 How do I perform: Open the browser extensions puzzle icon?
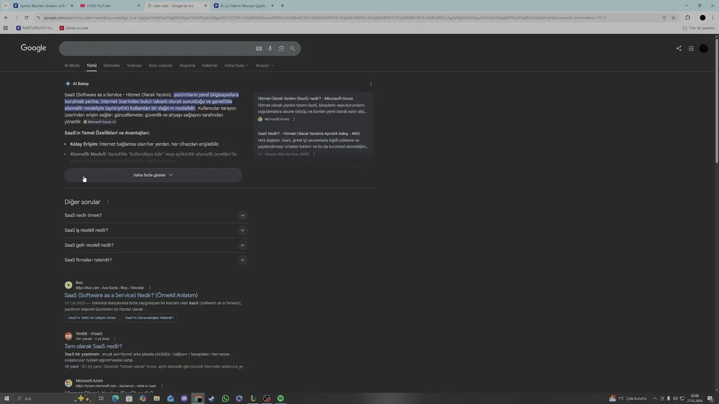point(688,17)
